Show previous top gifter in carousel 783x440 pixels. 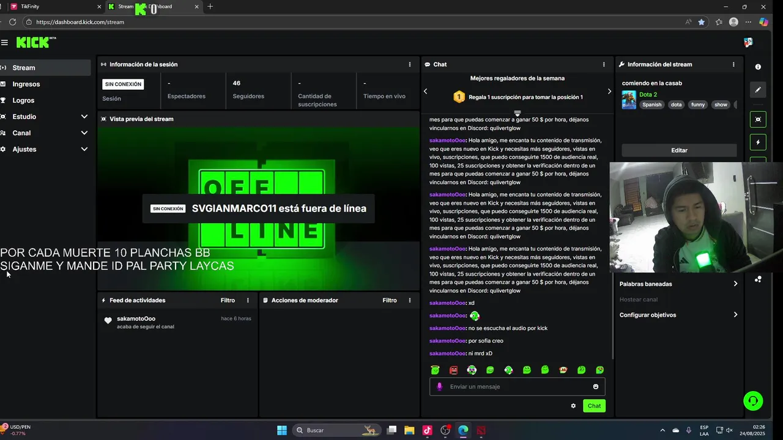tap(425, 91)
